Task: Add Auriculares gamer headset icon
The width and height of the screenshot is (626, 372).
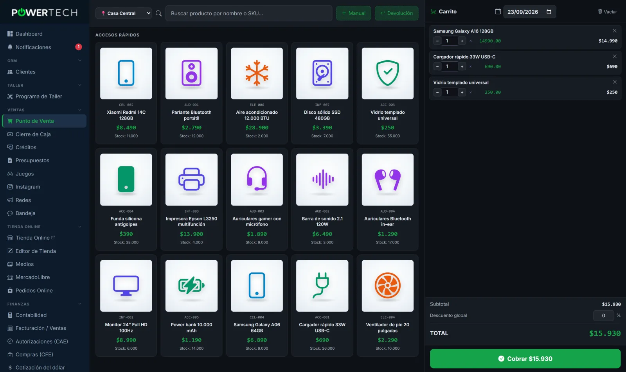Action: (257, 180)
